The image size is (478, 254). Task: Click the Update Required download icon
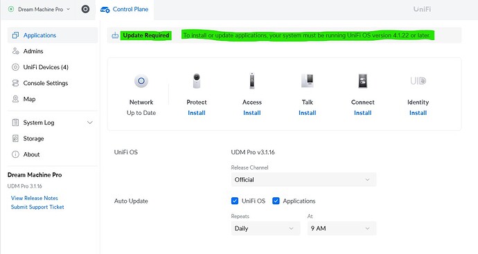tap(115, 35)
